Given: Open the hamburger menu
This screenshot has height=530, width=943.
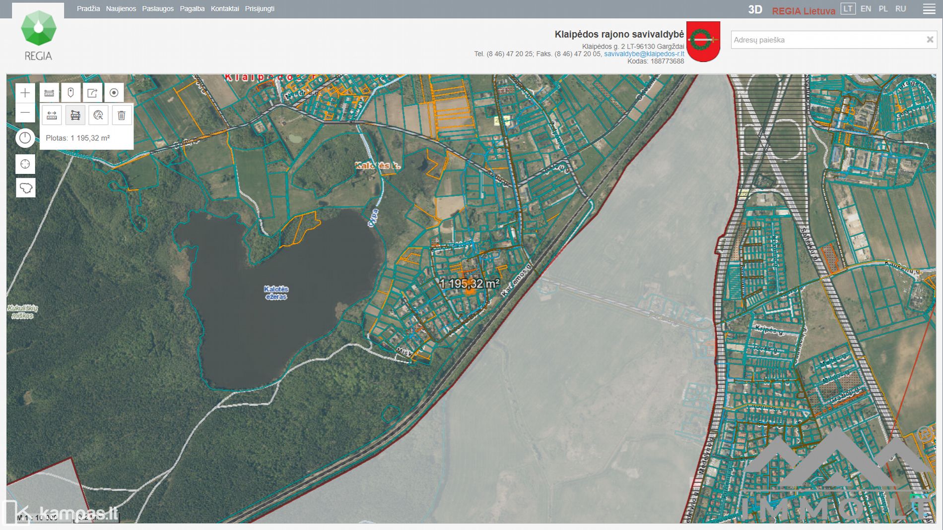Looking at the screenshot, I should coord(929,9).
